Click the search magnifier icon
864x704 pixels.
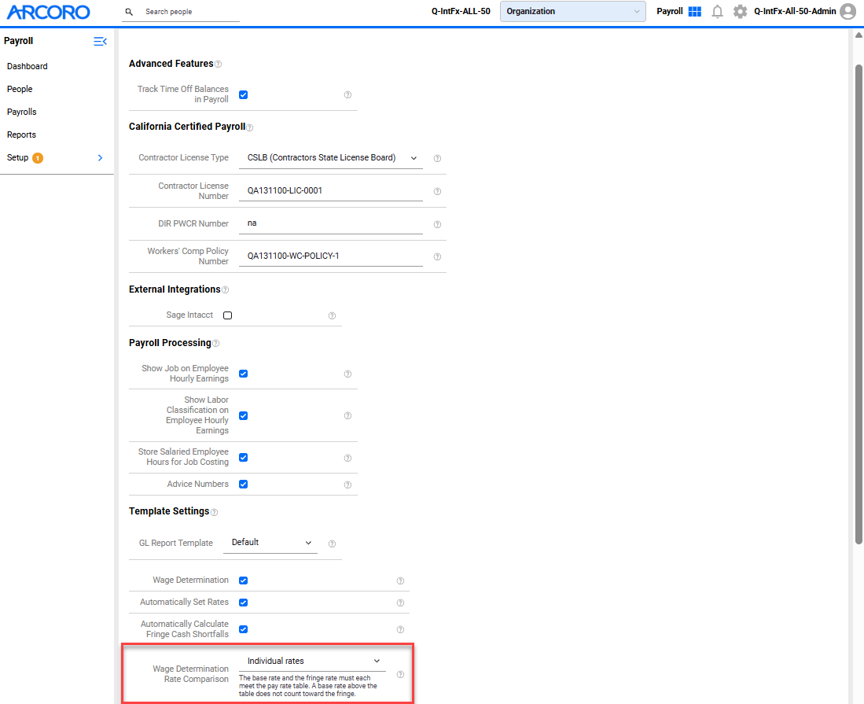[x=129, y=12]
